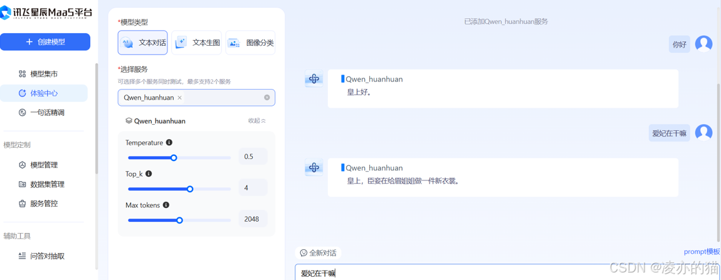The image size is (721, 280).
Task: Click the sidebar vertical scrollbar
Action: coord(97,118)
